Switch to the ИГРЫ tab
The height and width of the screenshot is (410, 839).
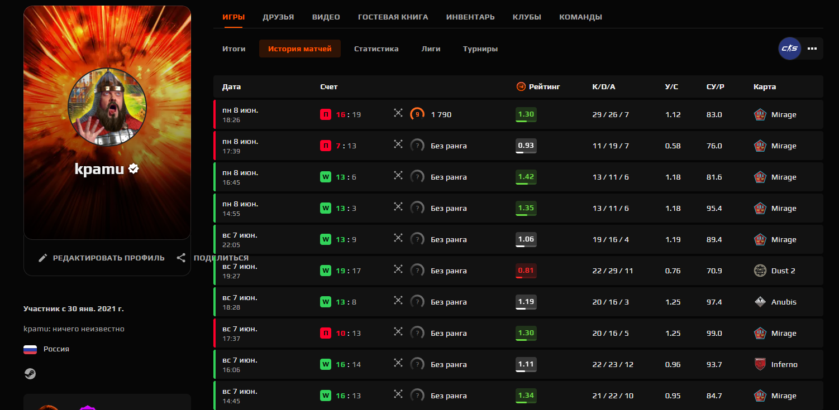[x=233, y=17]
